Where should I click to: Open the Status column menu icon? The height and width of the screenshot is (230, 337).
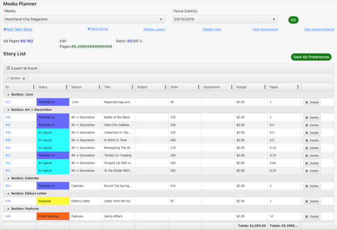point(66,87)
